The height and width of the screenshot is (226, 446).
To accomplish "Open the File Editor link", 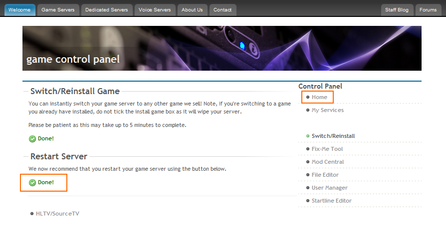I will pyautogui.click(x=325, y=175).
